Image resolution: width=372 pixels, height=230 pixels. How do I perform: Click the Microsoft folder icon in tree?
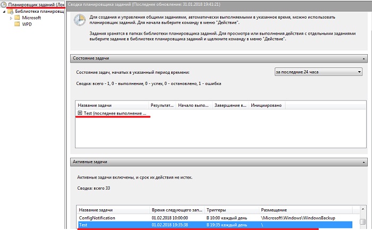click(x=17, y=18)
